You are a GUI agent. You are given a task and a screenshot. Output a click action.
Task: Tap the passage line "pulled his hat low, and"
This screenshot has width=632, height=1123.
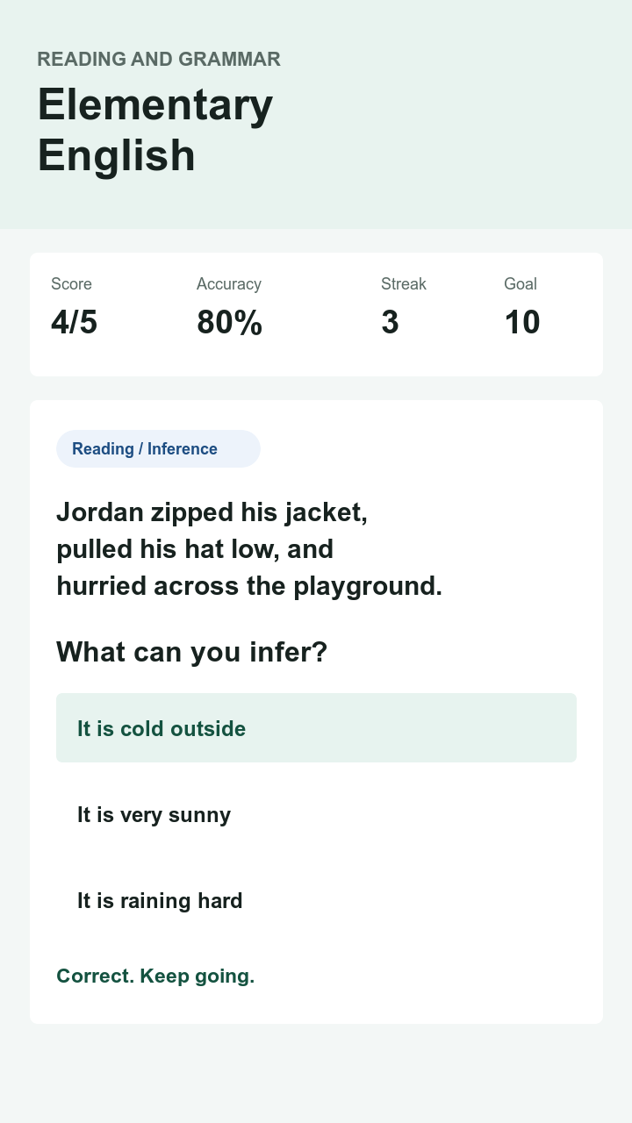pos(195,548)
